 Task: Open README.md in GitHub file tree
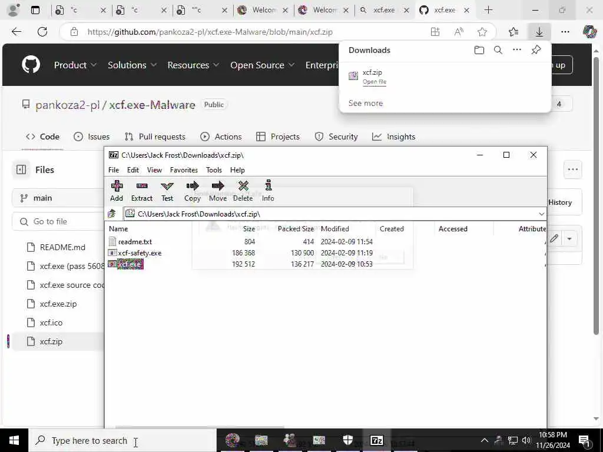click(x=62, y=247)
